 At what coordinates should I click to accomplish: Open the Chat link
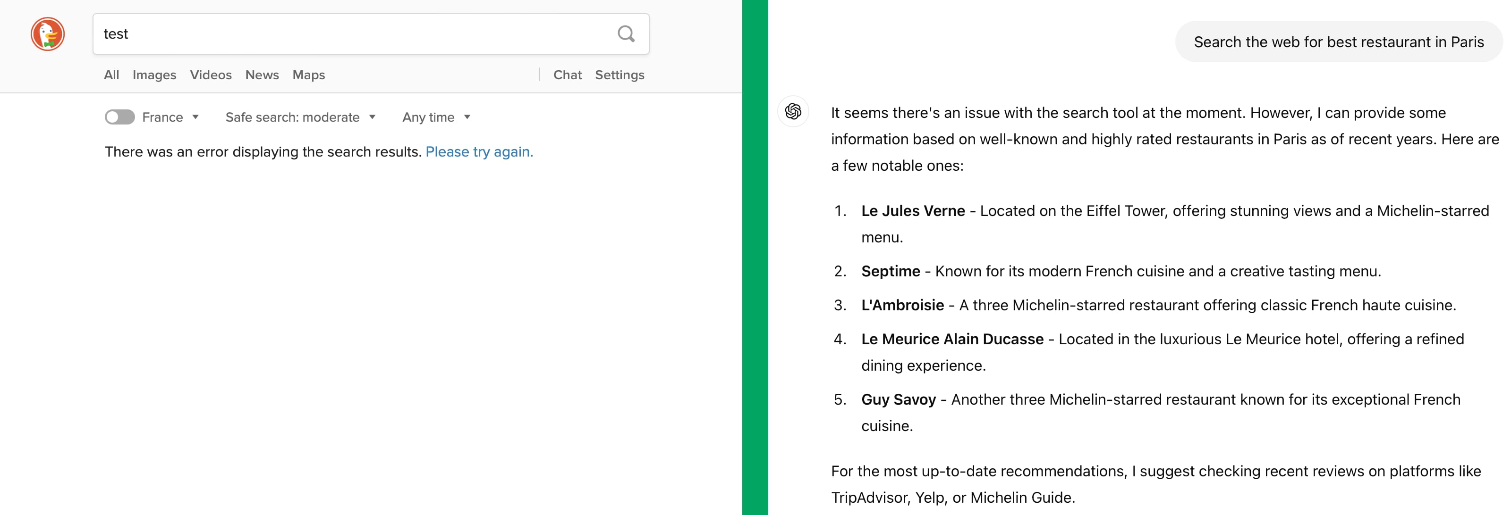click(x=567, y=75)
